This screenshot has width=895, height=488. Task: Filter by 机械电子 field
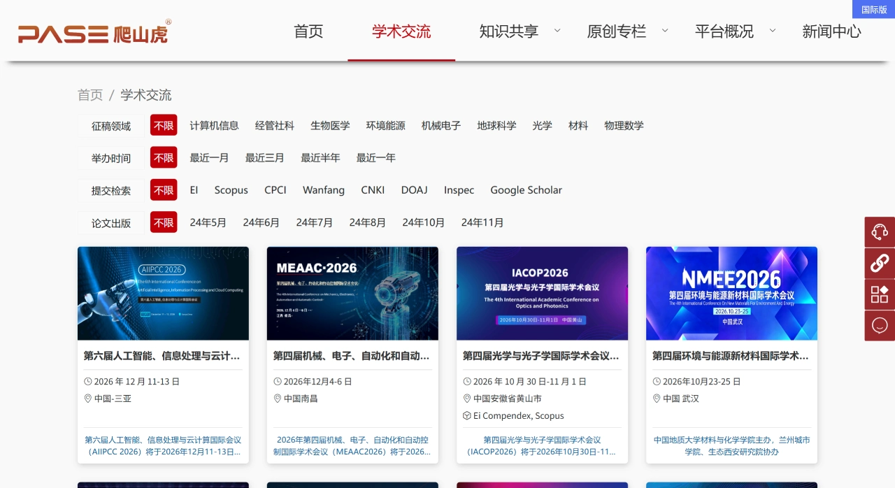tap(441, 126)
